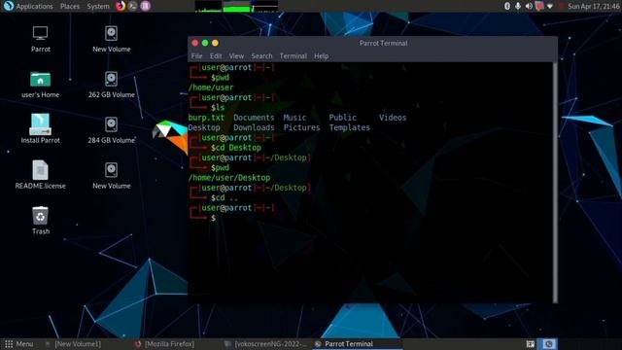Open the Terminal menu in menu bar

tap(293, 56)
